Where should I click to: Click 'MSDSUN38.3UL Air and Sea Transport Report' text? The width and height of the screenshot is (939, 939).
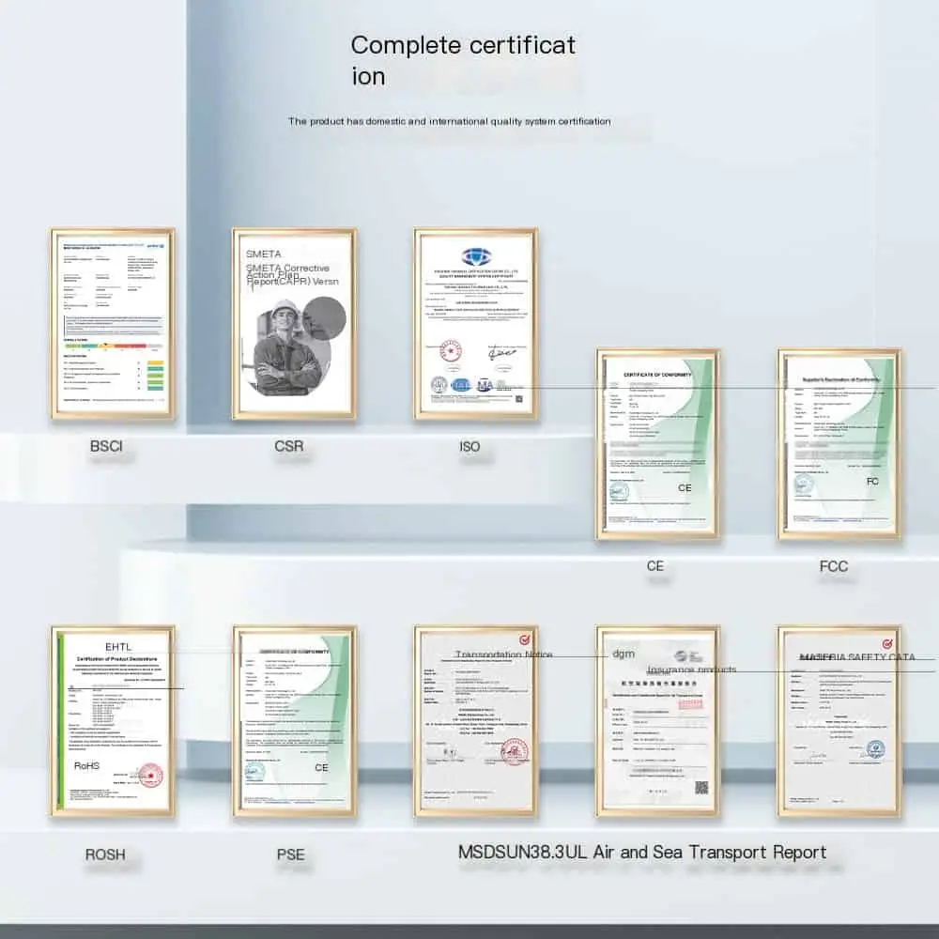[x=642, y=853]
